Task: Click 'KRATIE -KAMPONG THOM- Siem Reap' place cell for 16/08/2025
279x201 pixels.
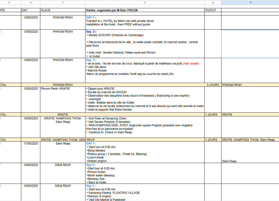Action: (63, 127)
